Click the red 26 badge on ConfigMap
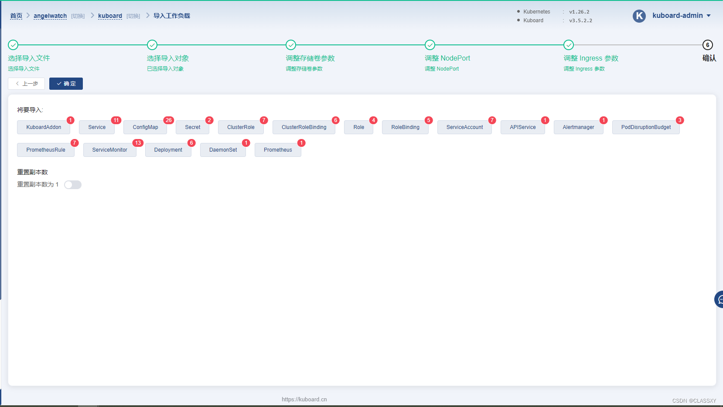 168,120
